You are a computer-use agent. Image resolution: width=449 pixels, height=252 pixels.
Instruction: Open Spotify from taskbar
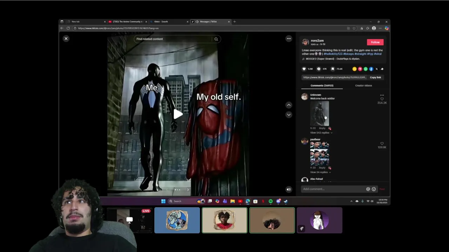(270, 201)
